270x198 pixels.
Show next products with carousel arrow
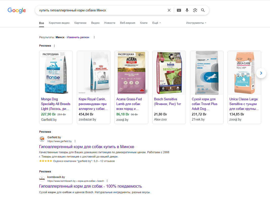coord(261,73)
